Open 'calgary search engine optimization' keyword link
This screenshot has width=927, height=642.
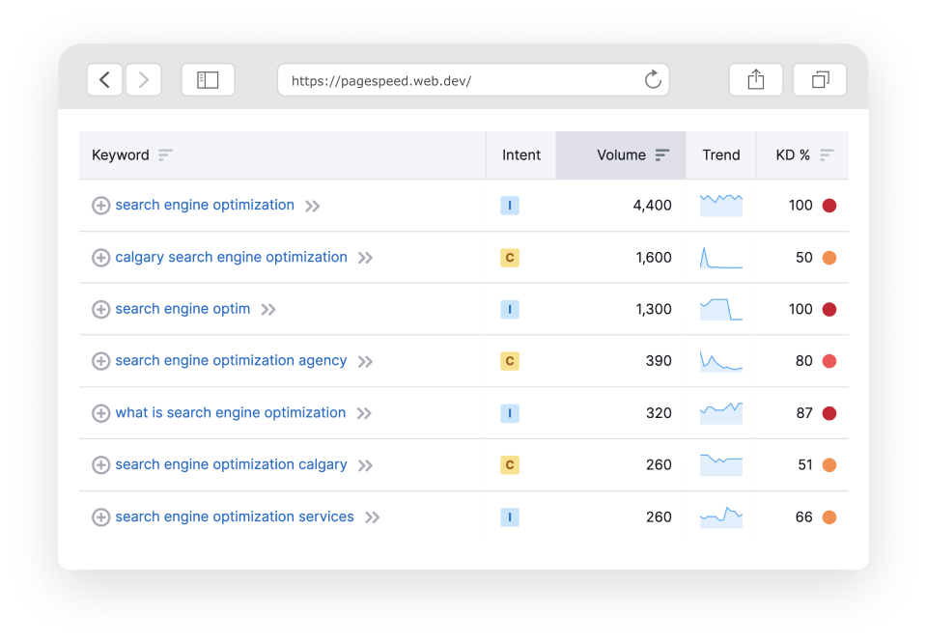(231, 257)
